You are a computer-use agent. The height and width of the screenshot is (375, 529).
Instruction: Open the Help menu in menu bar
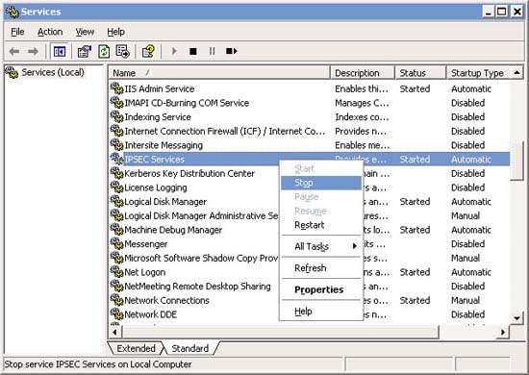(115, 32)
